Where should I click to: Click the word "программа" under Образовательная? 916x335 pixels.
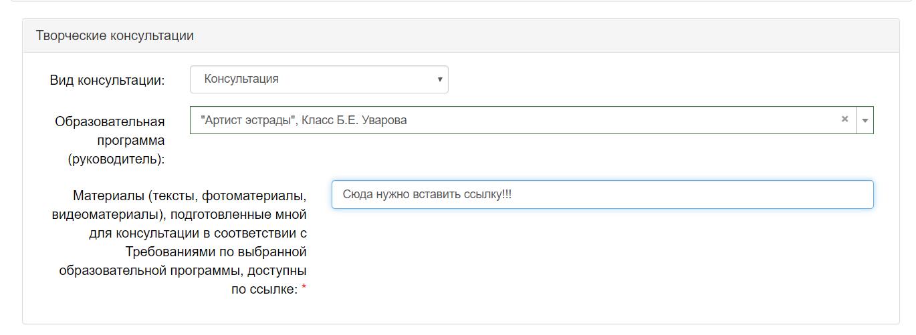130,141
